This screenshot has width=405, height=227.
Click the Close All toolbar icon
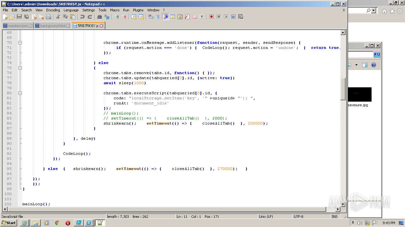(41, 17)
